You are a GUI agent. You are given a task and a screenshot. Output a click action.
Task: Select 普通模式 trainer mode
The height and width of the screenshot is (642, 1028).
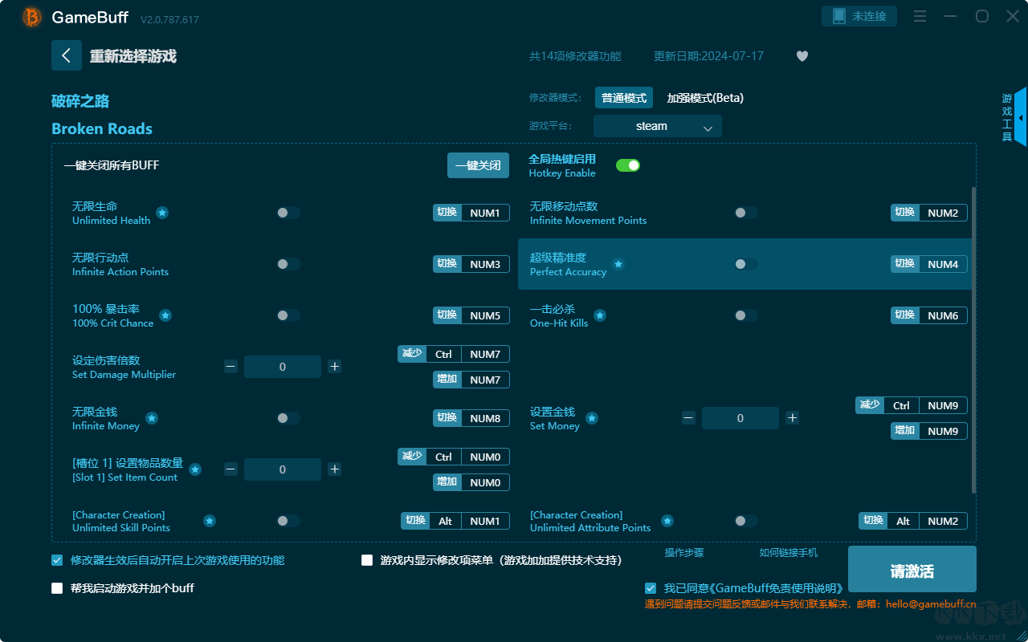coord(624,98)
